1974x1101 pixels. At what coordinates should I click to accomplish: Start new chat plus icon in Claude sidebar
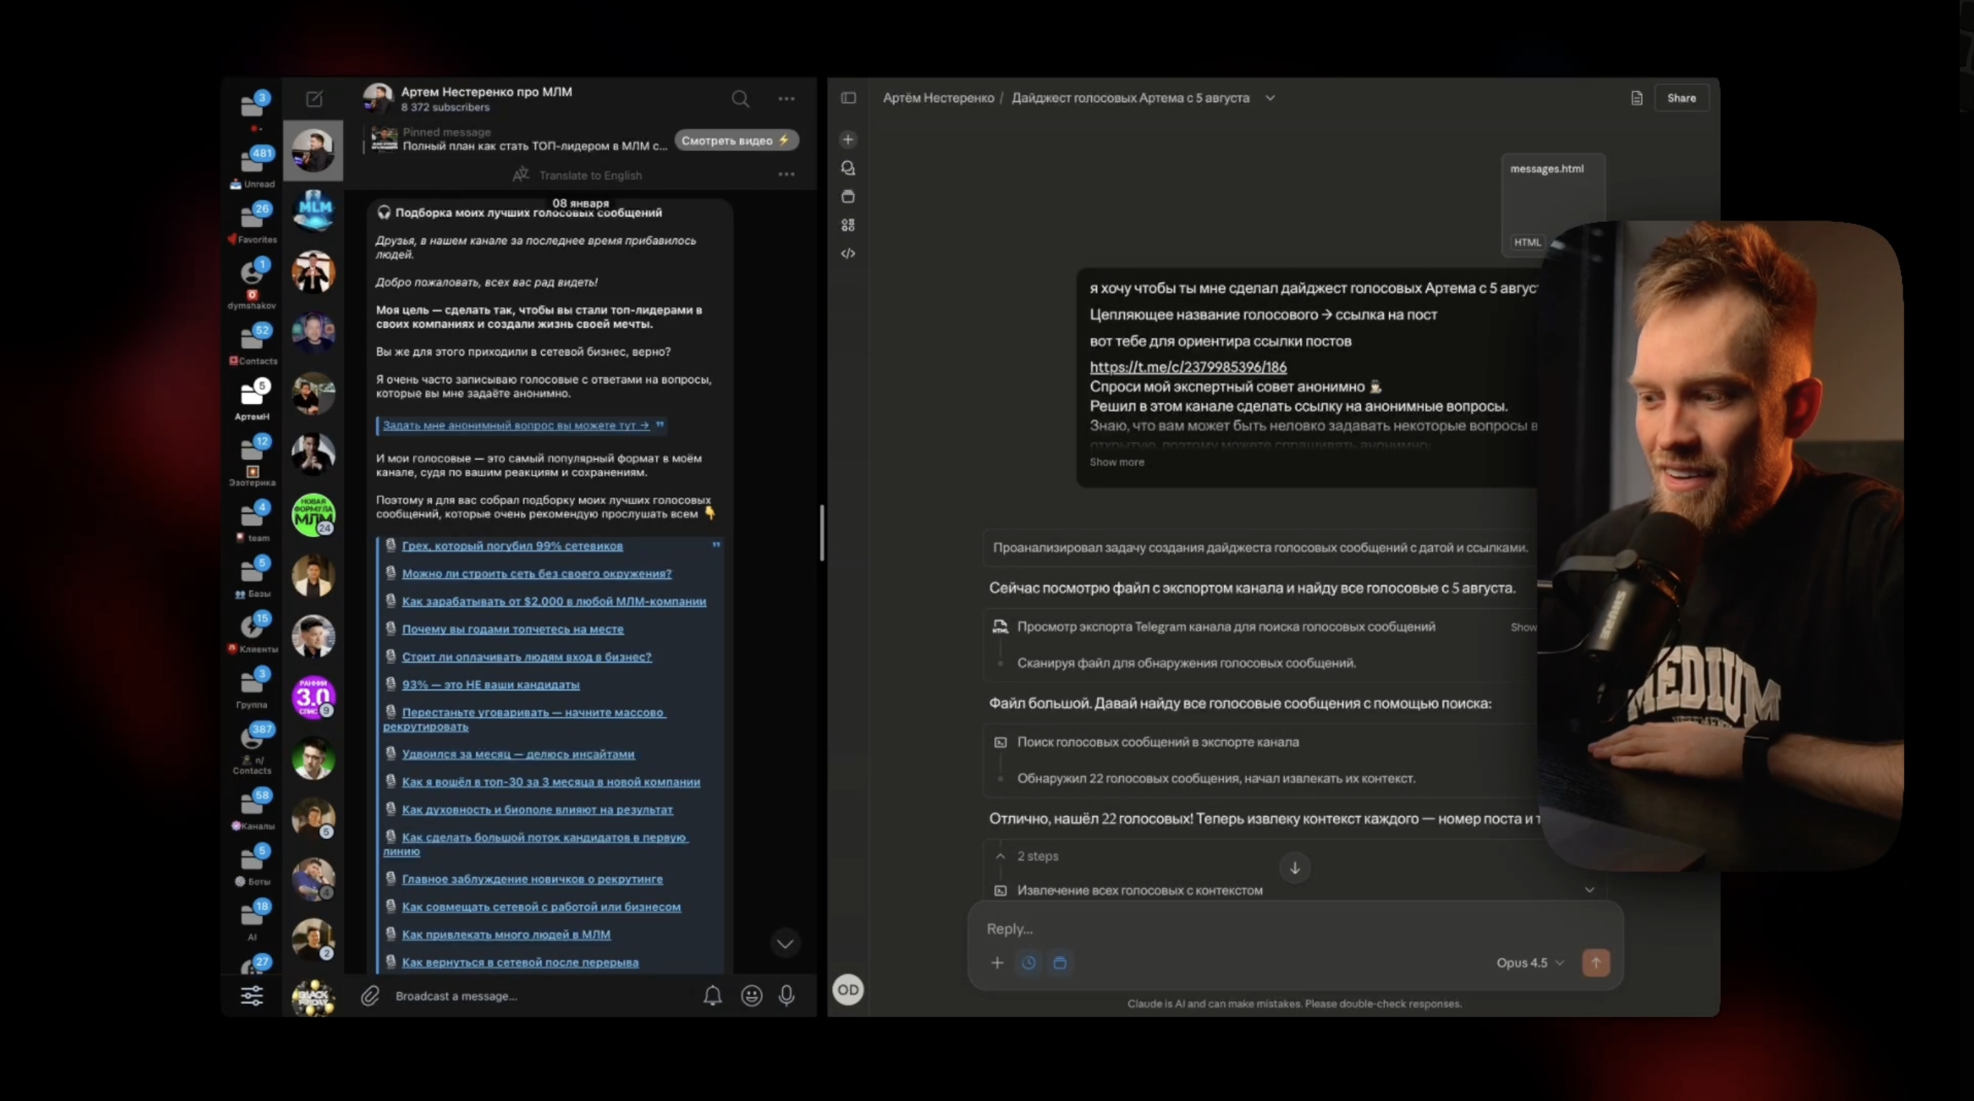(x=848, y=139)
